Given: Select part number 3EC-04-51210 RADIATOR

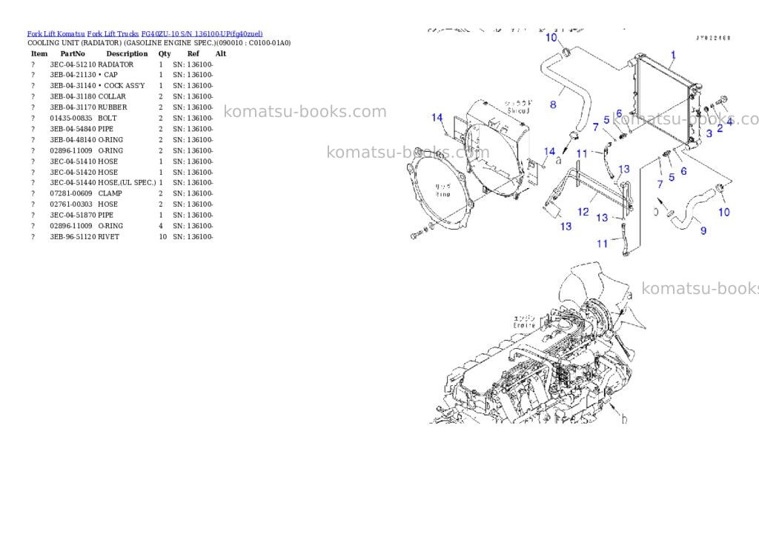Looking at the screenshot, I should [x=91, y=64].
